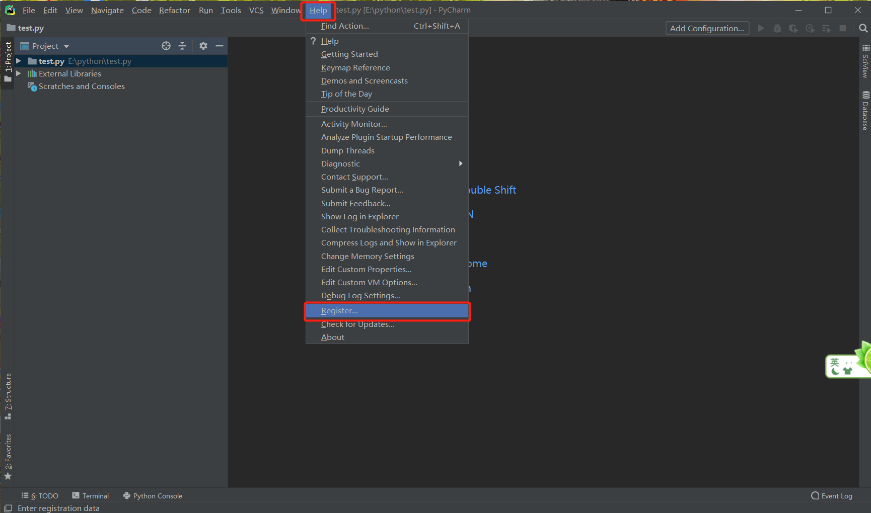Click the Debug bug icon

(777, 28)
